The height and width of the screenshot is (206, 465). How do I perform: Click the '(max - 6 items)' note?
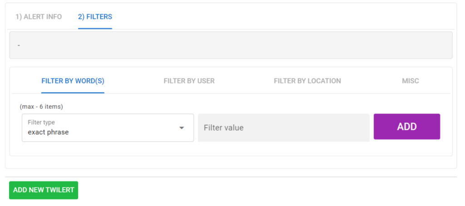pyautogui.click(x=41, y=107)
